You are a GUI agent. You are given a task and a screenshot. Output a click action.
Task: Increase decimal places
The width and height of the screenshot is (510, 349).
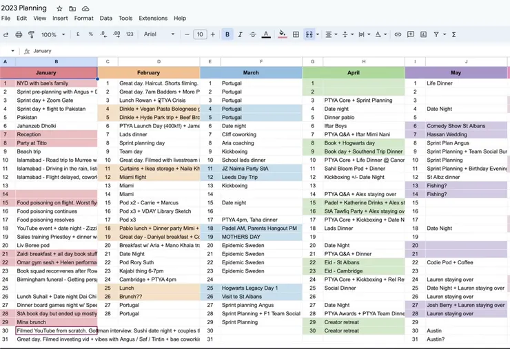point(116,34)
